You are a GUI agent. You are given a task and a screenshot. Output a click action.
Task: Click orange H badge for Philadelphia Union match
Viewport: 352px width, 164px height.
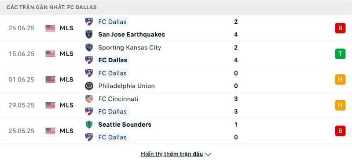point(340,80)
